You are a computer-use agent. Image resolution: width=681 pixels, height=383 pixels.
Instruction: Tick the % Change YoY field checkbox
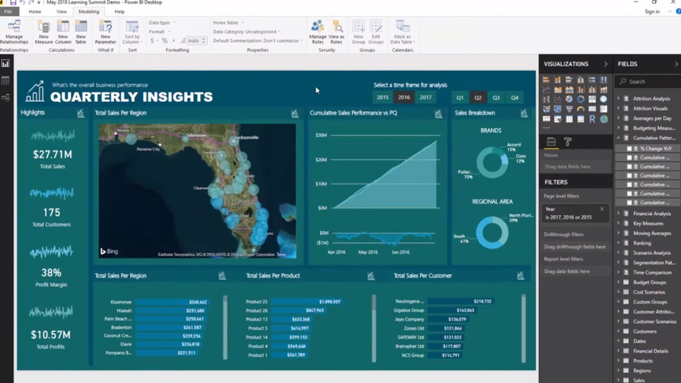(x=629, y=149)
